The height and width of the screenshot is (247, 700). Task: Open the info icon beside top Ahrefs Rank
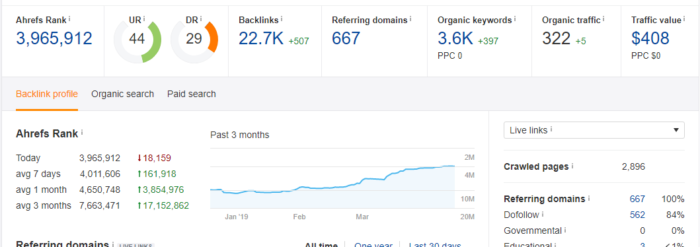click(69, 18)
